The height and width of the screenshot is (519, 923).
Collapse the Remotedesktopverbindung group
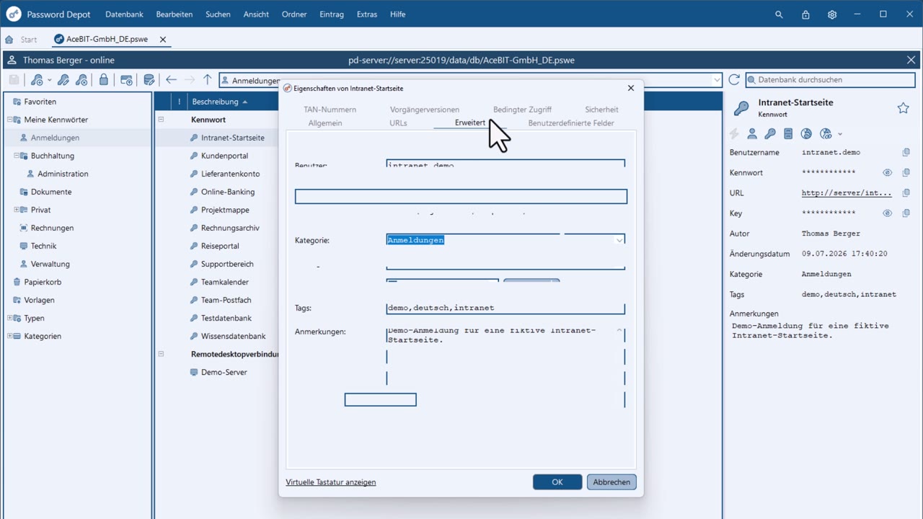(x=162, y=354)
